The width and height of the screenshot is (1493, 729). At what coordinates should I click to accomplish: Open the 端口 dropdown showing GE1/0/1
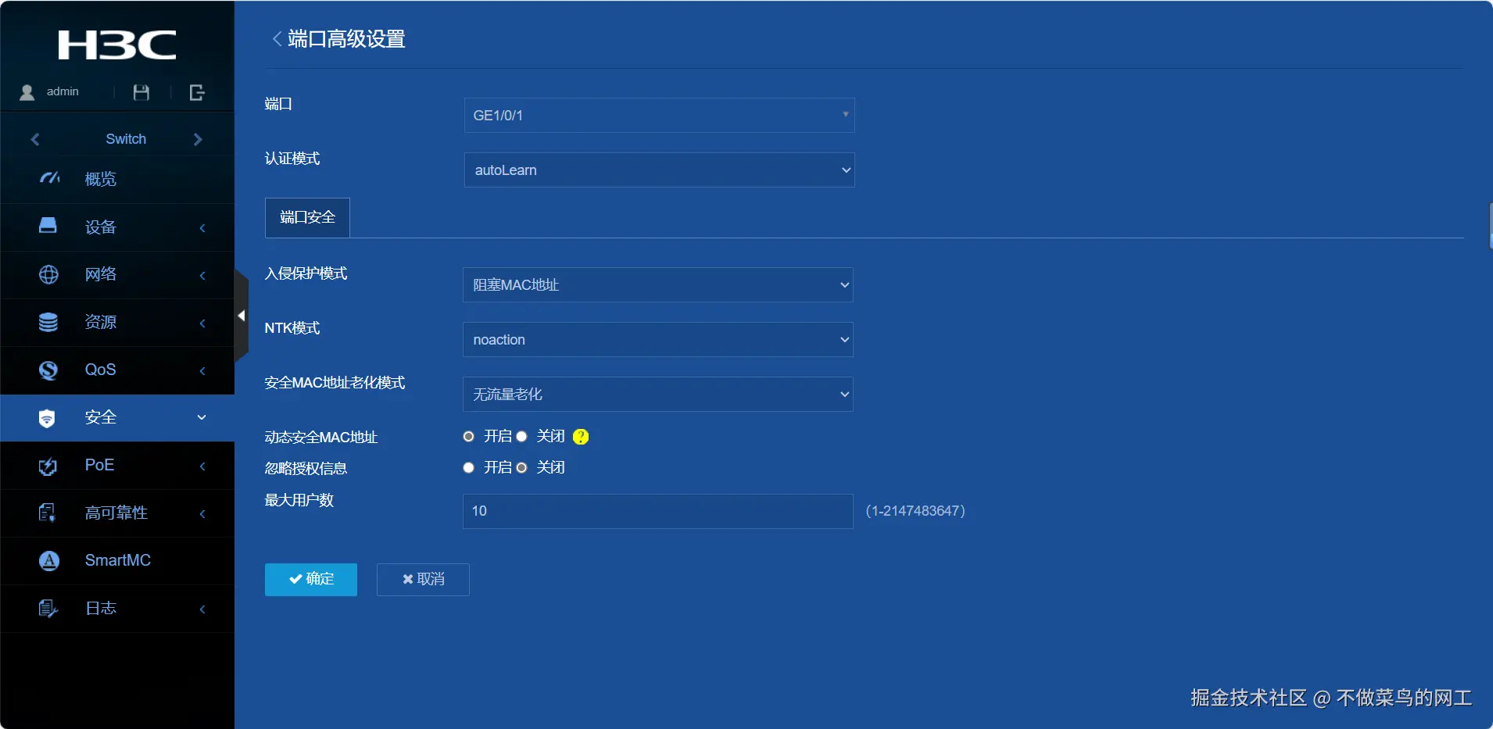pos(657,115)
